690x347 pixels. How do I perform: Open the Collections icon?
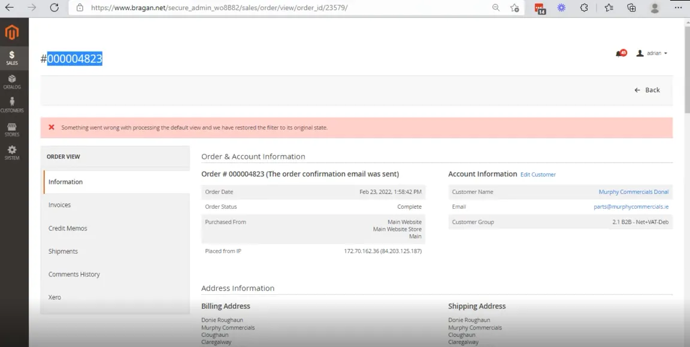pos(631,7)
